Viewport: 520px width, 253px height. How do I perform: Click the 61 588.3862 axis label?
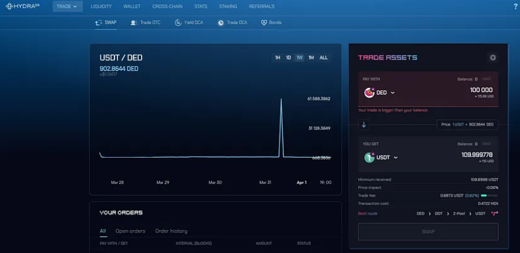[319, 99]
